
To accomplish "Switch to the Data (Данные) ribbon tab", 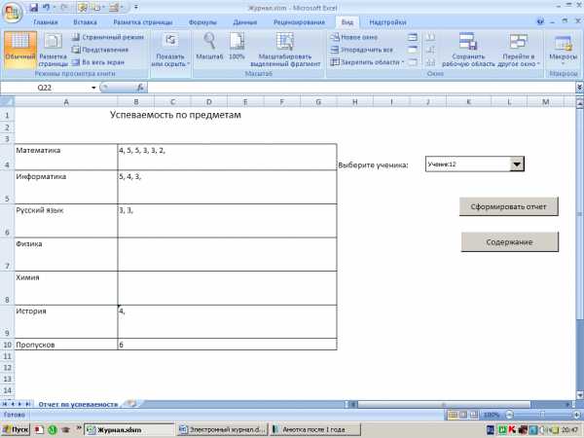I will point(244,20).
